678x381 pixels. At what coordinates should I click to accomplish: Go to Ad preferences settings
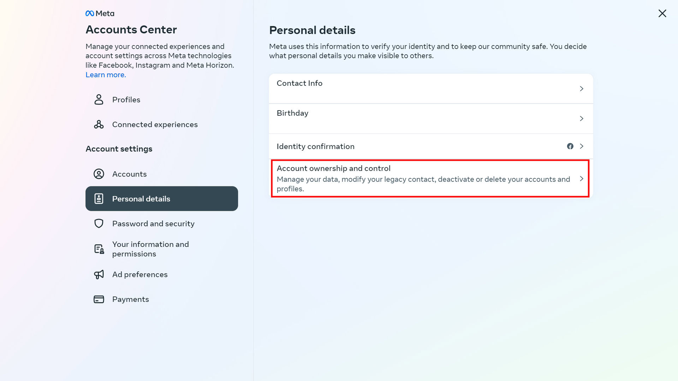(140, 274)
